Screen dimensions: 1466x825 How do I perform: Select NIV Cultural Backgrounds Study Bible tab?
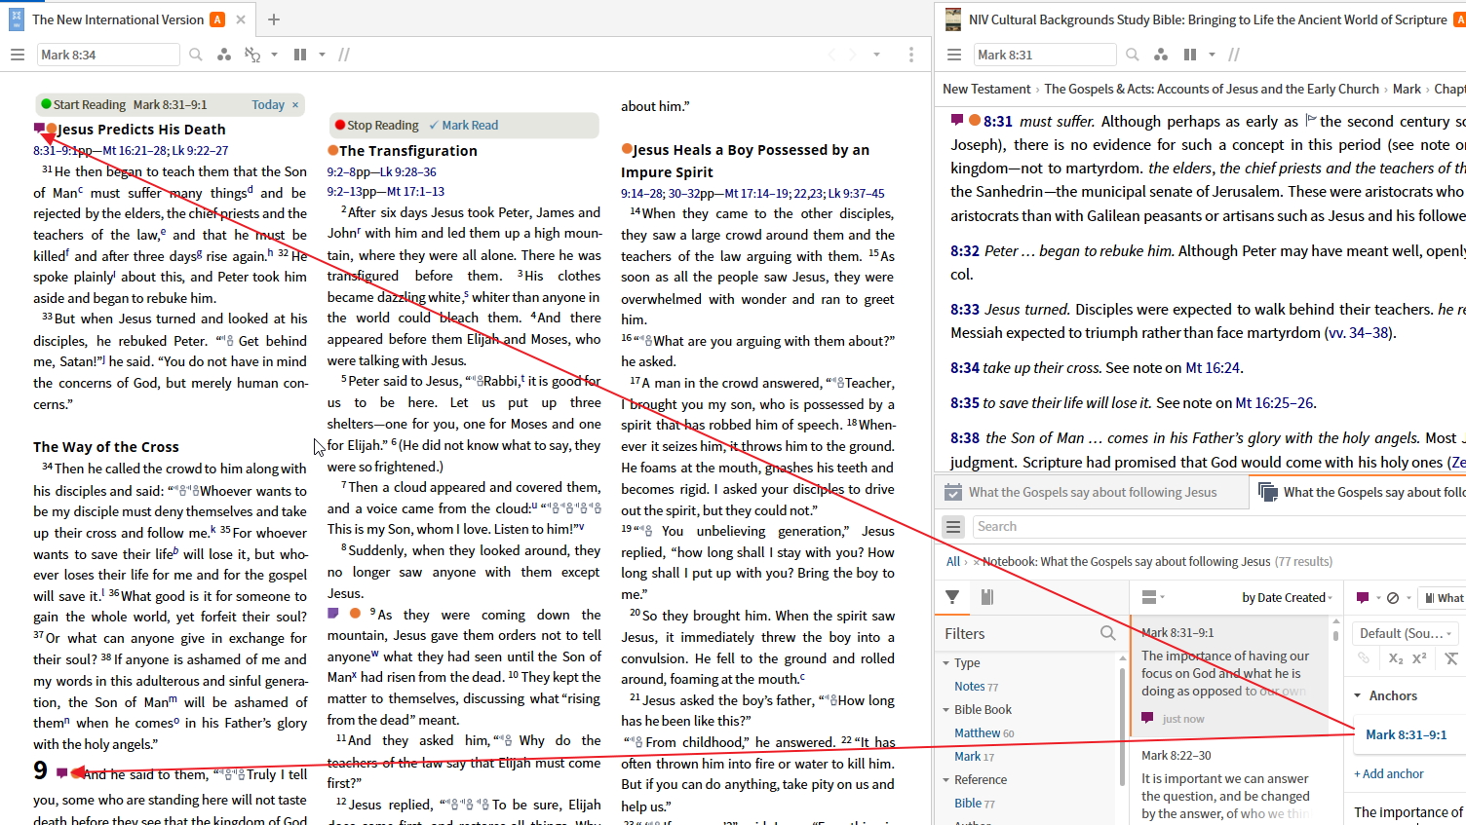pos(1207,19)
